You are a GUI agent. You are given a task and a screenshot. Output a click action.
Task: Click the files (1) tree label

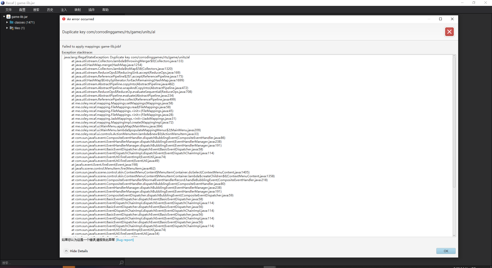20,28
